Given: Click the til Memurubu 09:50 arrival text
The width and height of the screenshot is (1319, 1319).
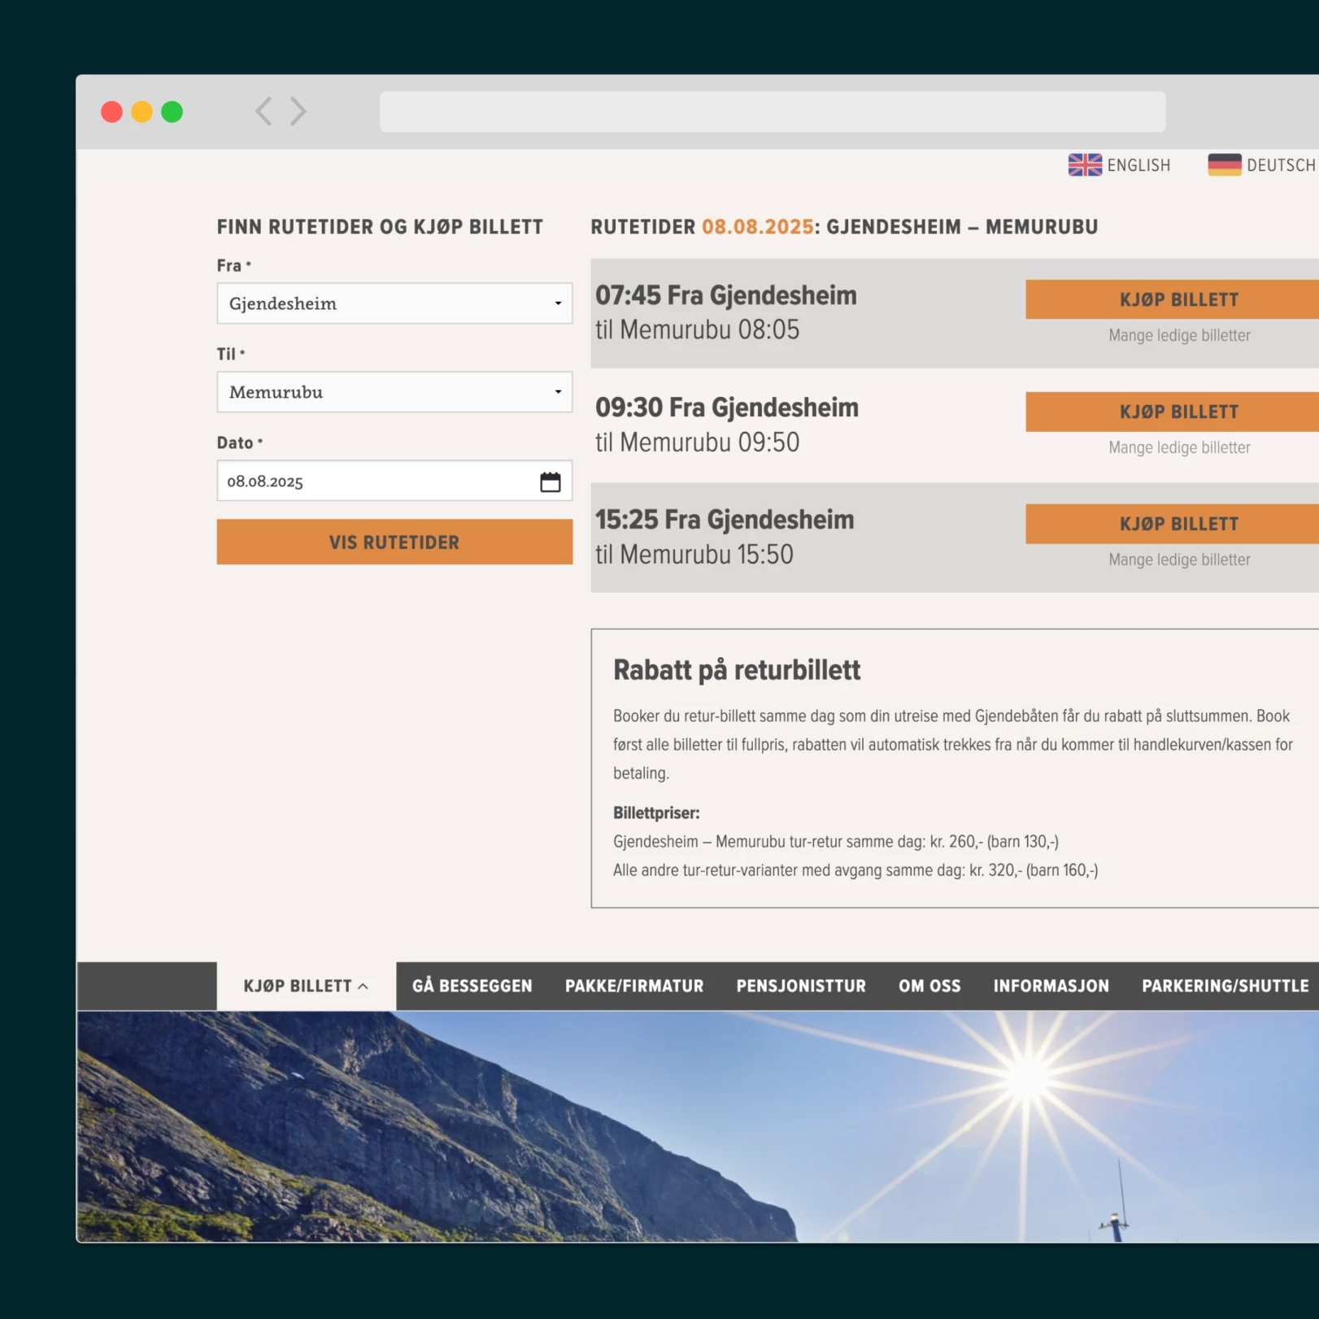Looking at the screenshot, I should (697, 442).
